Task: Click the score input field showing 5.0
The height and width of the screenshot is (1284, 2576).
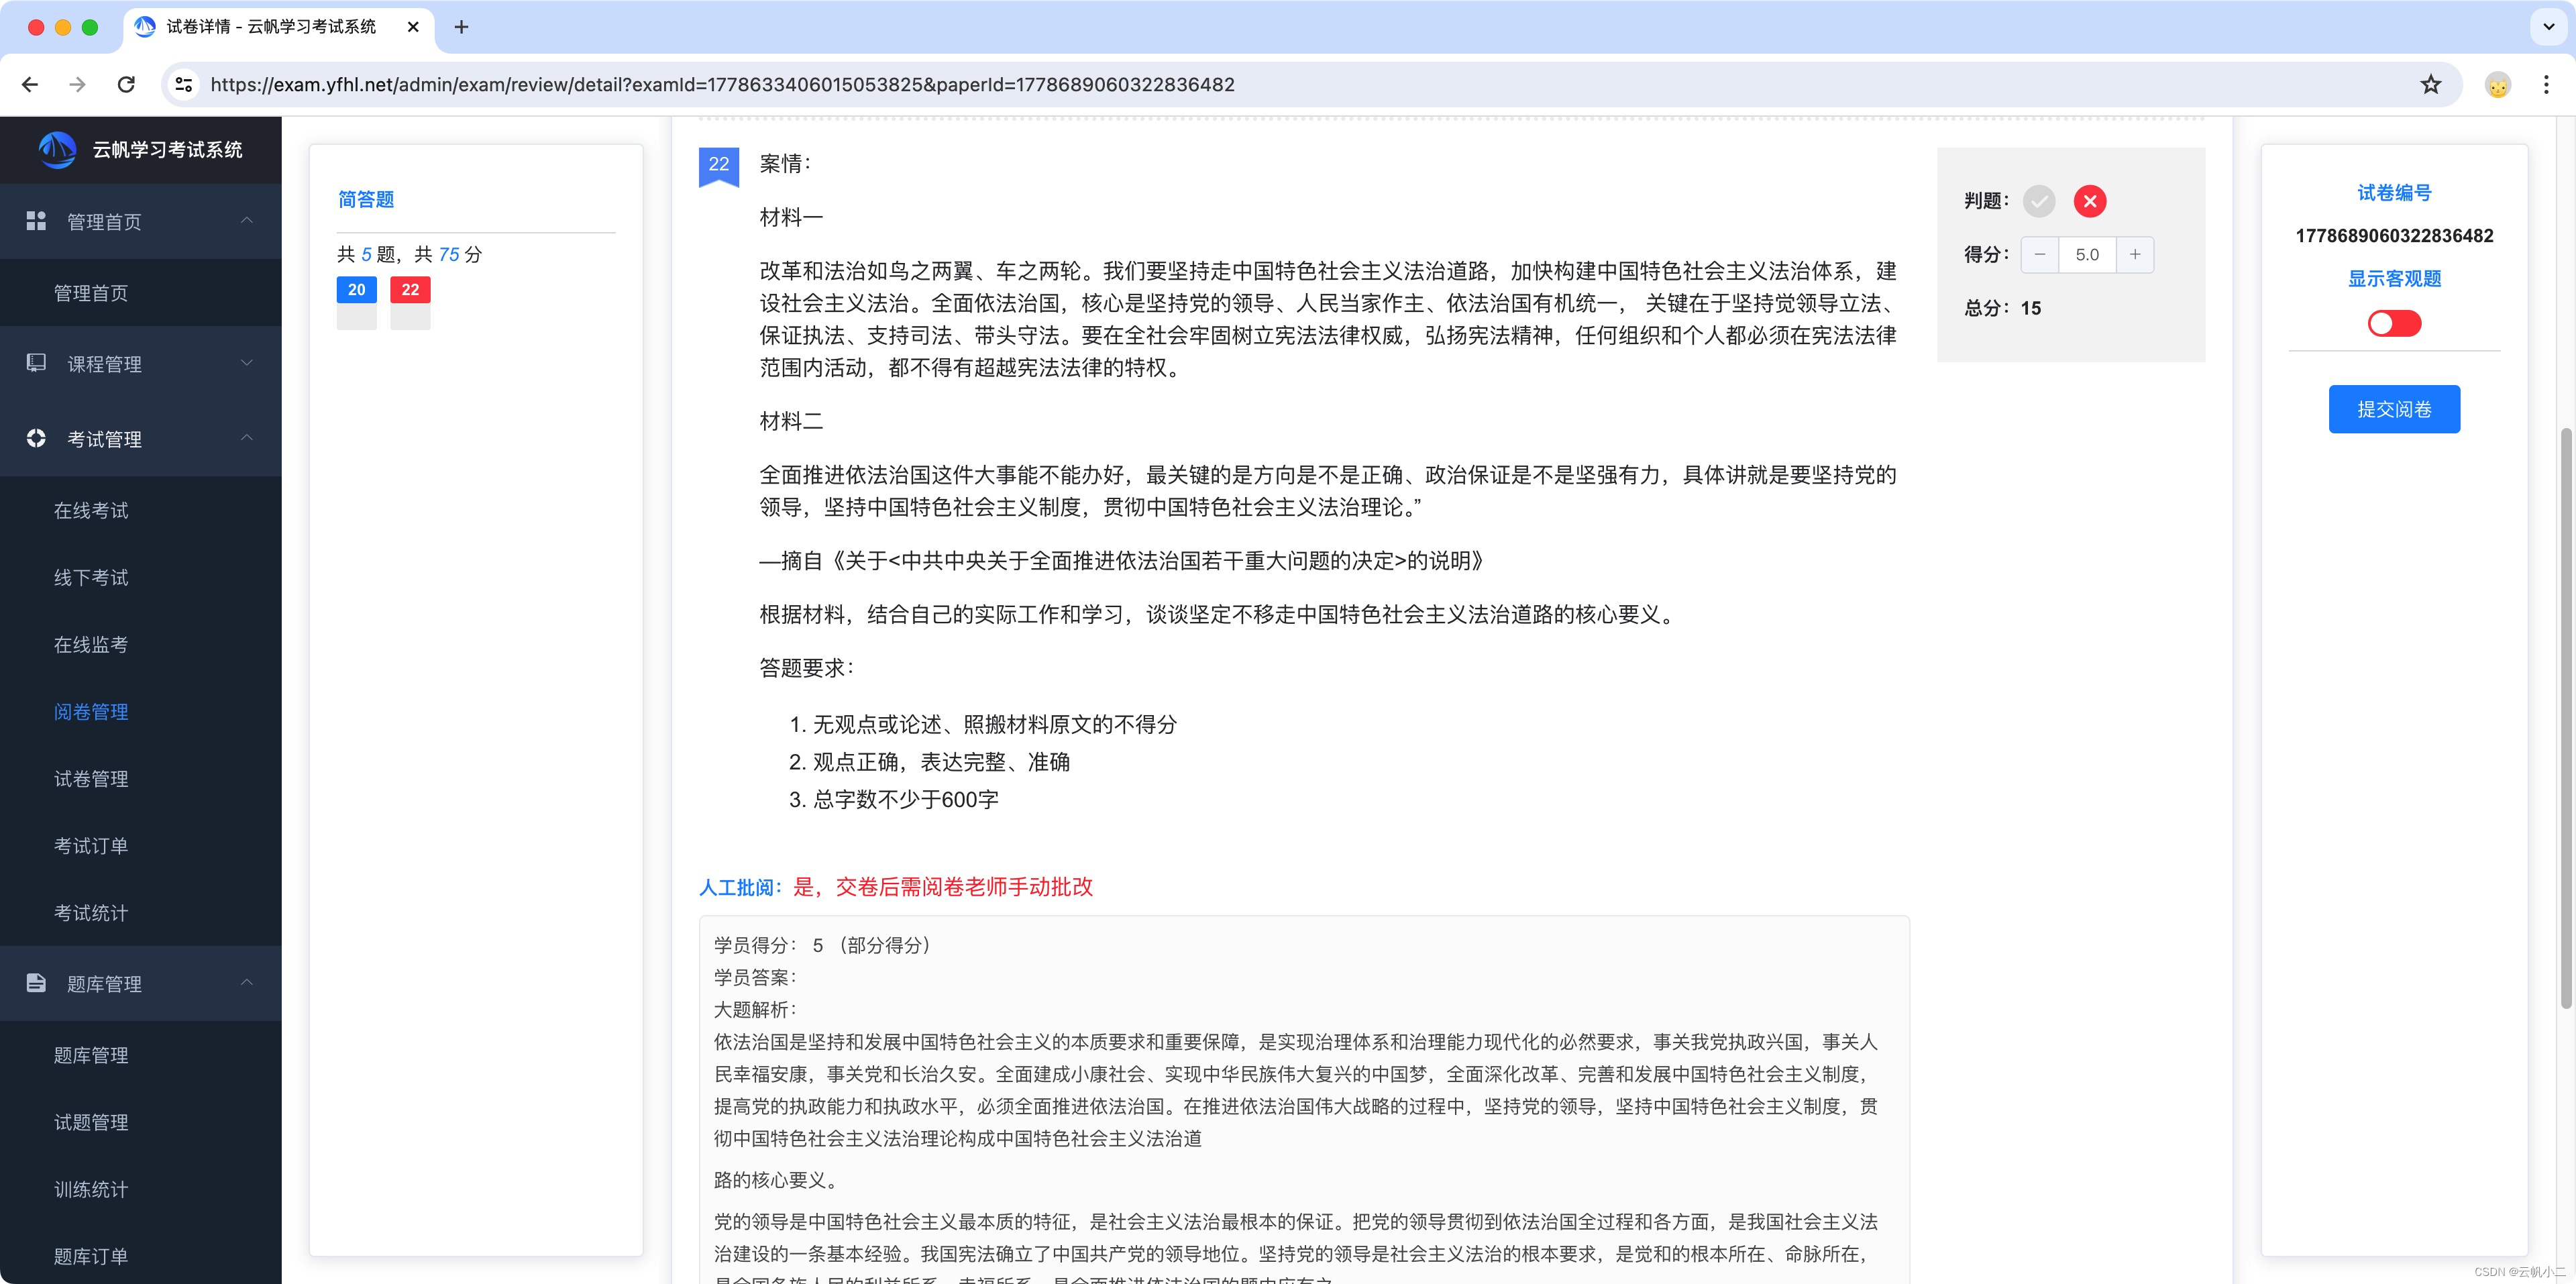Action: [2087, 254]
